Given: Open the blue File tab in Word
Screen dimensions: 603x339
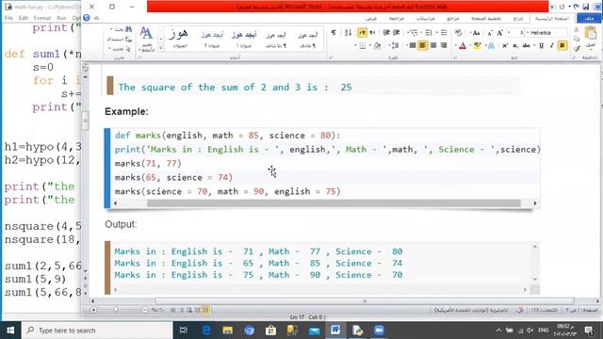Looking at the screenshot, I should [588, 18].
